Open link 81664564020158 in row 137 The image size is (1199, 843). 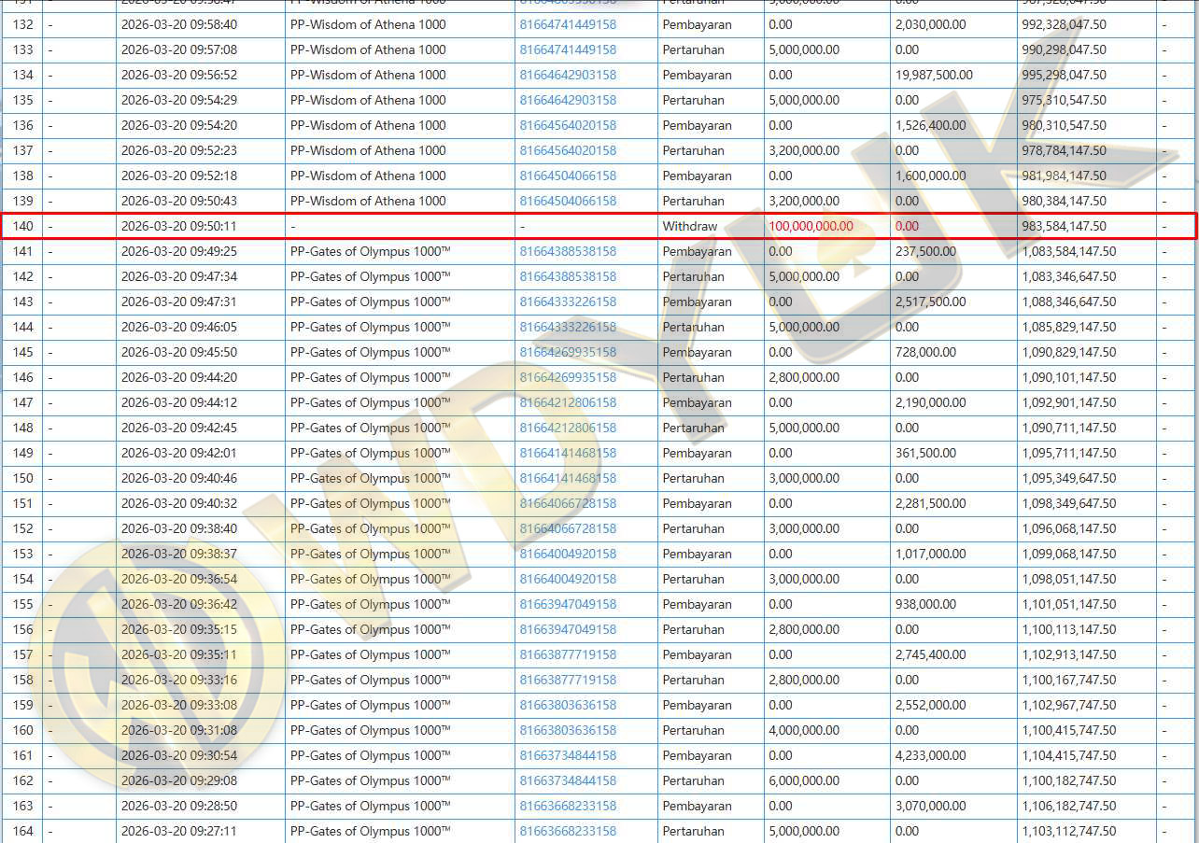[x=568, y=150]
